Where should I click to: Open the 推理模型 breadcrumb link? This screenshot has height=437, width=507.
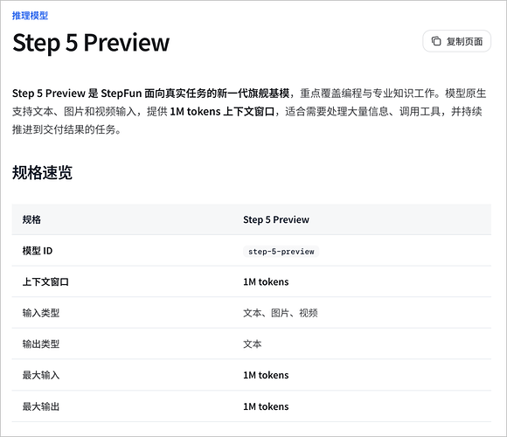point(30,16)
